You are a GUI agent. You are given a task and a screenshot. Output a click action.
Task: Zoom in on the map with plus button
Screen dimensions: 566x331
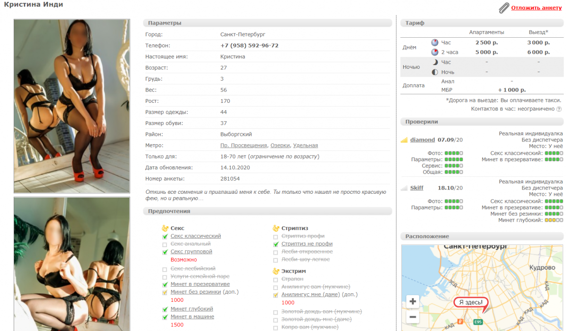click(413, 301)
